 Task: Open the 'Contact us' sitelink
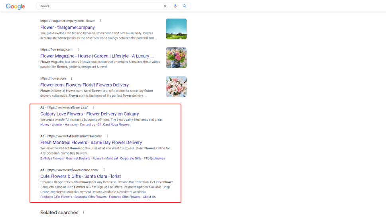[87, 125]
